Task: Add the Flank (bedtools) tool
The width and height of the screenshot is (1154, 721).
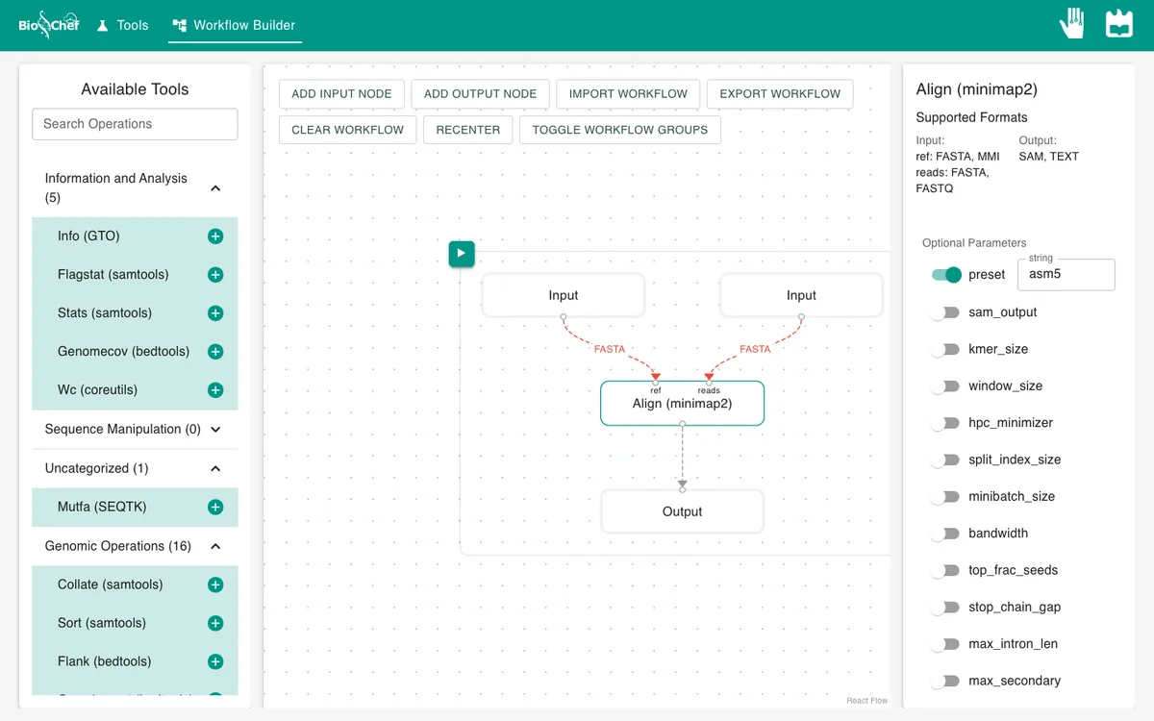Action: (x=215, y=661)
